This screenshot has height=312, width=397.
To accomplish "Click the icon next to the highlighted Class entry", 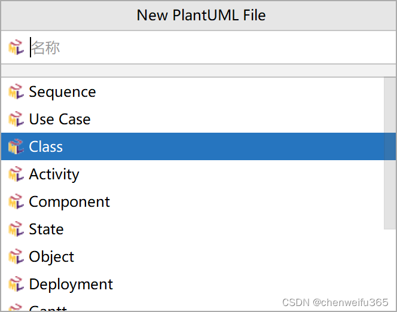I will [x=16, y=146].
